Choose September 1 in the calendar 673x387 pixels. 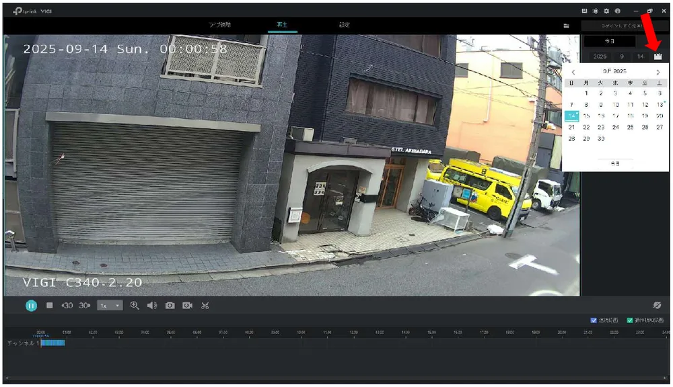(586, 93)
